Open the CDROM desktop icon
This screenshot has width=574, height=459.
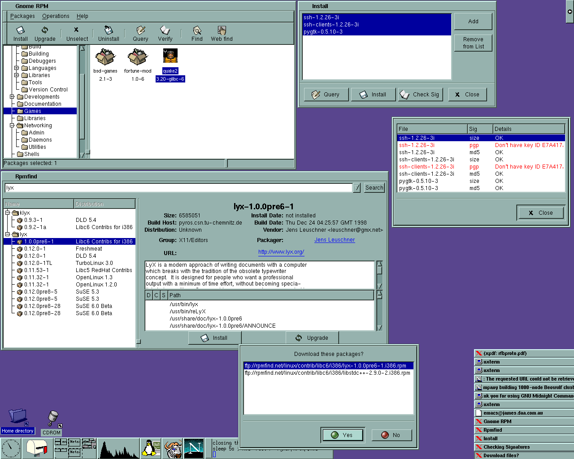(52, 423)
